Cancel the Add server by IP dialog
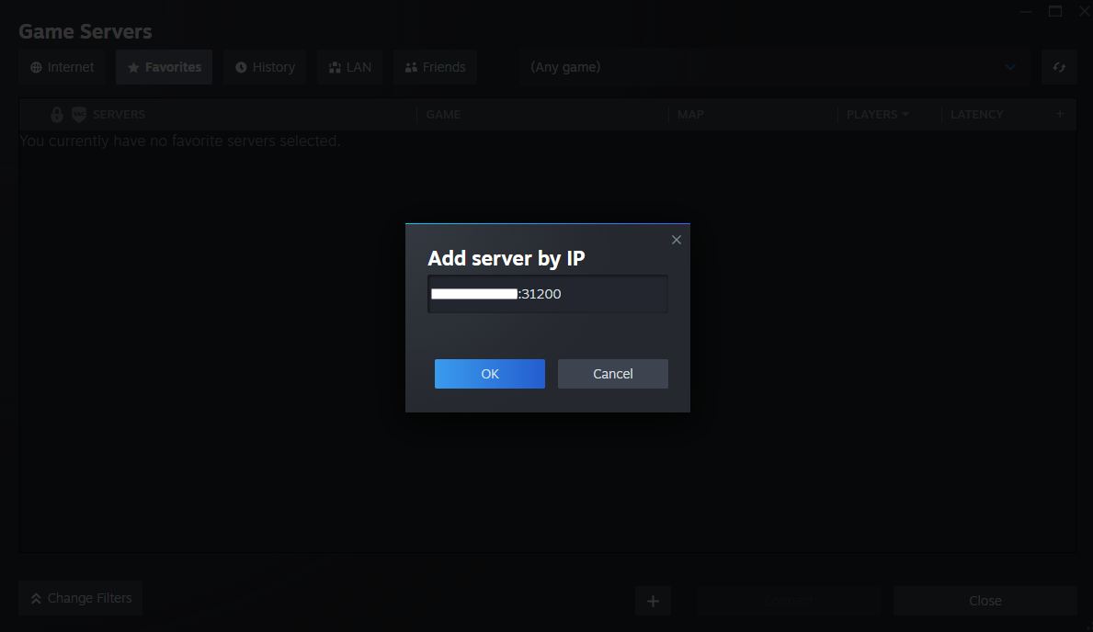The image size is (1093, 632). 613,374
